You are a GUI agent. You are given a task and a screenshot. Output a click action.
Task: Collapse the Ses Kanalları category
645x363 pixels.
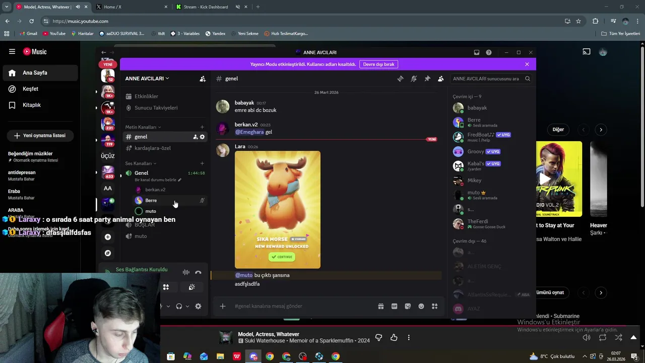pyautogui.click(x=141, y=163)
